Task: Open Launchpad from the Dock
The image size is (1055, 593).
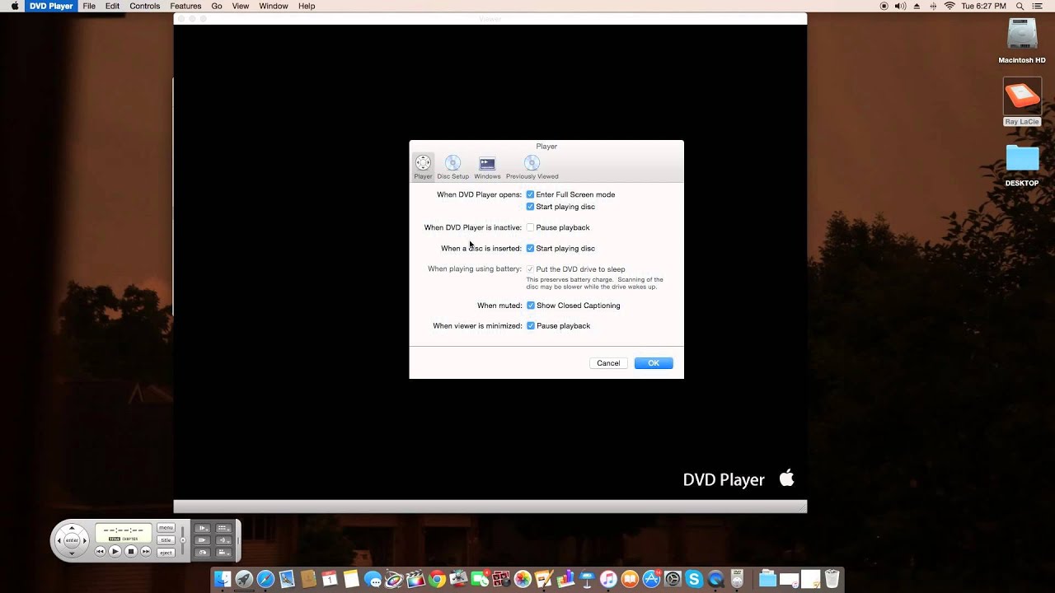Action: coord(244,579)
